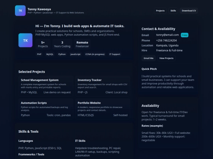This screenshot has height=159, width=213.
Task: Select the Python skill tag
Action: 62,54
